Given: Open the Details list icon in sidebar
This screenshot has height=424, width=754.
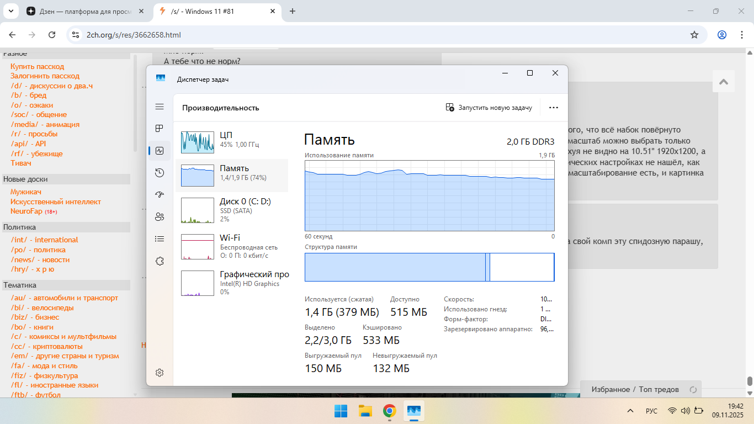Looking at the screenshot, I should click(x=160, y=239).
